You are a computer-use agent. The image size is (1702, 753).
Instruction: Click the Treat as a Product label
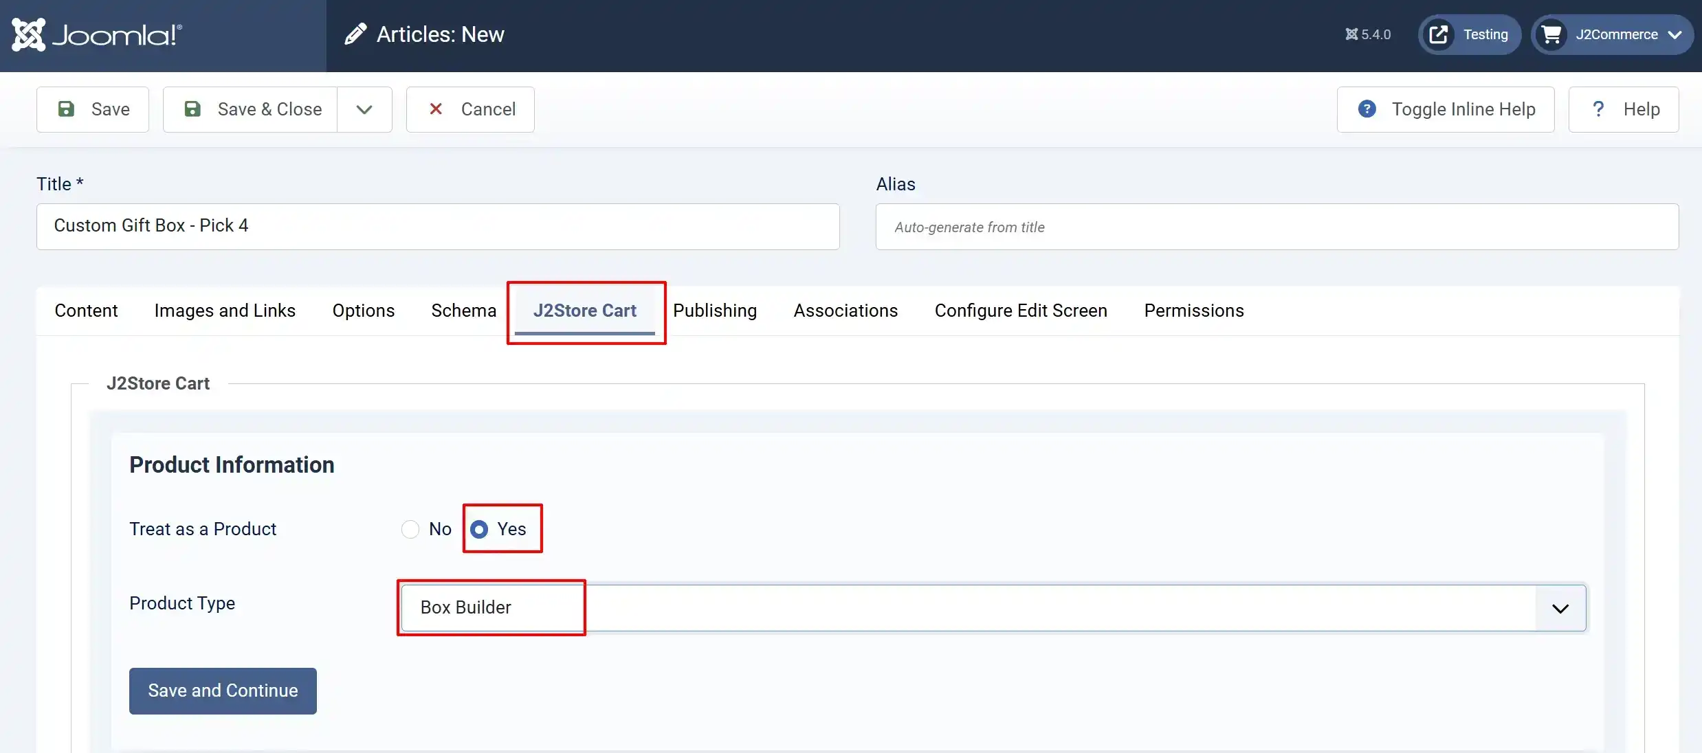tap(203, 529)
